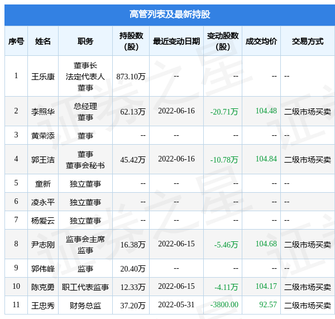This screenshot has height=319, width=335.
Task: Click average price 104.84
Action: pyautogui.click(x=266, y=159)
